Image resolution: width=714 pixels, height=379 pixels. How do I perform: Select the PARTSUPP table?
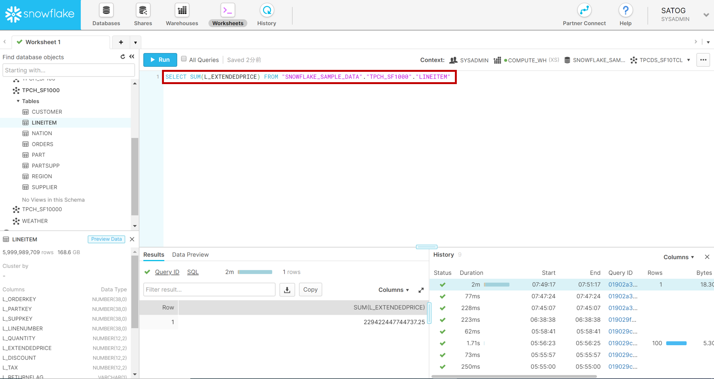click(x=46, y=166)
